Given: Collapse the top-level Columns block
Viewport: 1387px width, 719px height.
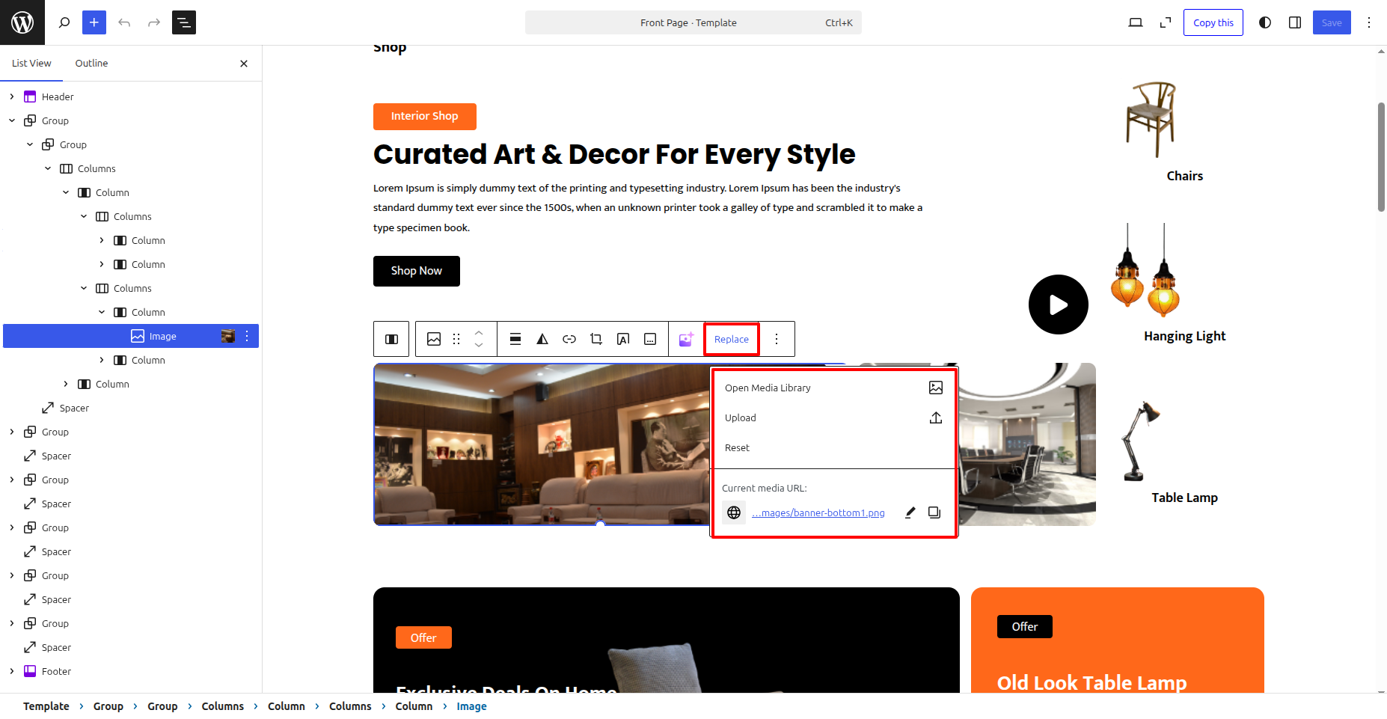Looking at the screenshot, I should (x=48, y=168).
